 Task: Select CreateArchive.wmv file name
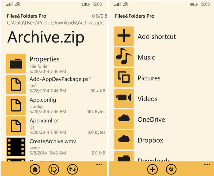coord(53,141)
